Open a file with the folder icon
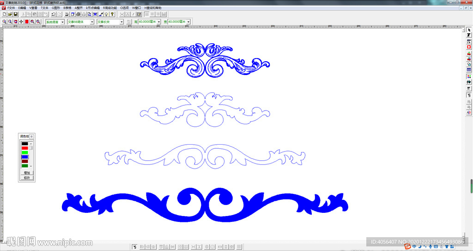Viewport: 473px width, 251px height. (x=10, y=14)
